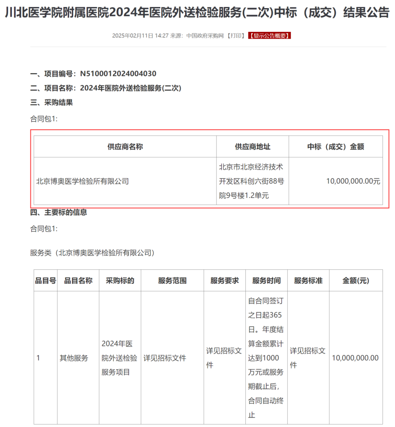Image resolution: width=395 pixels, height=427 pixels.
Task: Click the 三、采购结果 heading
Action: coord(52,103)
